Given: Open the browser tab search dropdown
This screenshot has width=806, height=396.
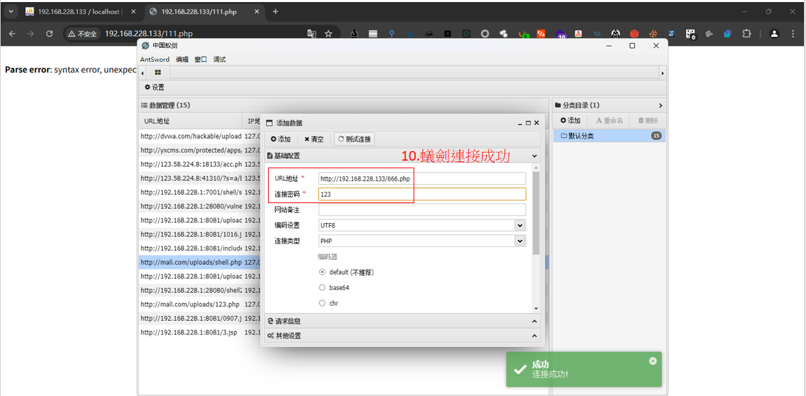Looking at the screenshot, I should 12,12.
